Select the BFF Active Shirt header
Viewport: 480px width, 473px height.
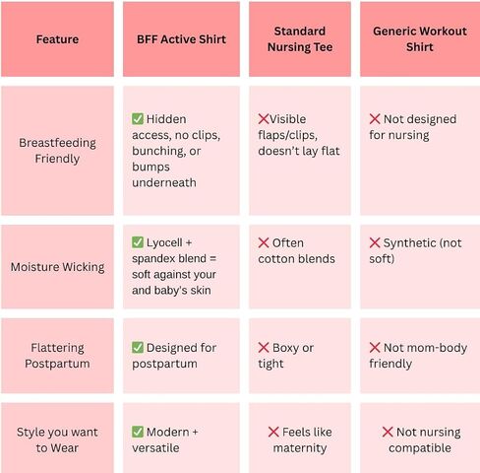point(181,39)
